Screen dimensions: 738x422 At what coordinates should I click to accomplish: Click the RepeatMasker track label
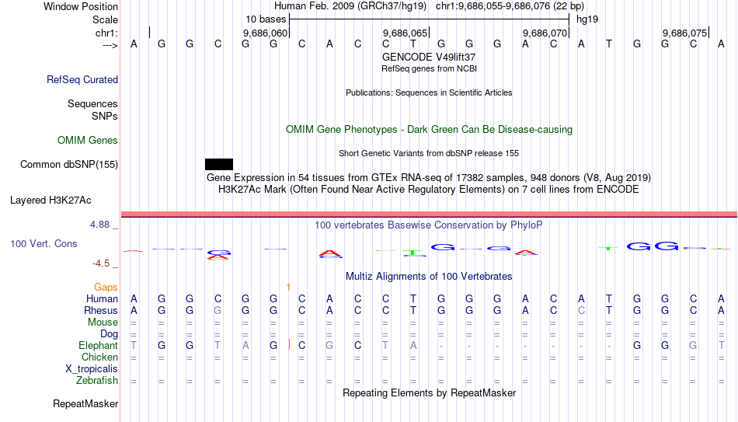[85, 403]
